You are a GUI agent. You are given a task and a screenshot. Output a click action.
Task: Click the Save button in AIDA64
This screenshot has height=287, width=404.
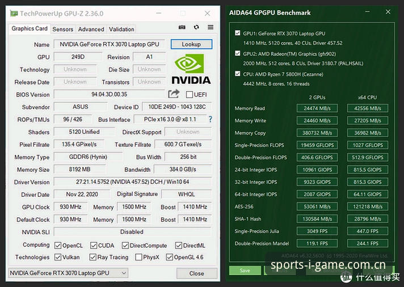[245, 270]
